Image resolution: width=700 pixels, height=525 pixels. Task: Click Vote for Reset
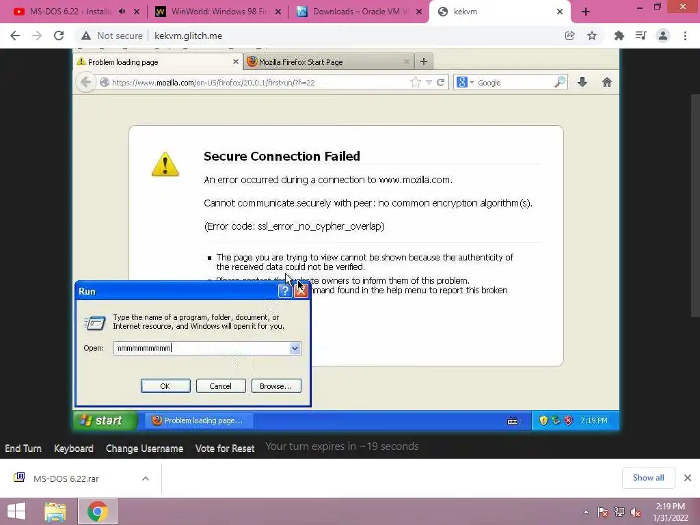224,448
